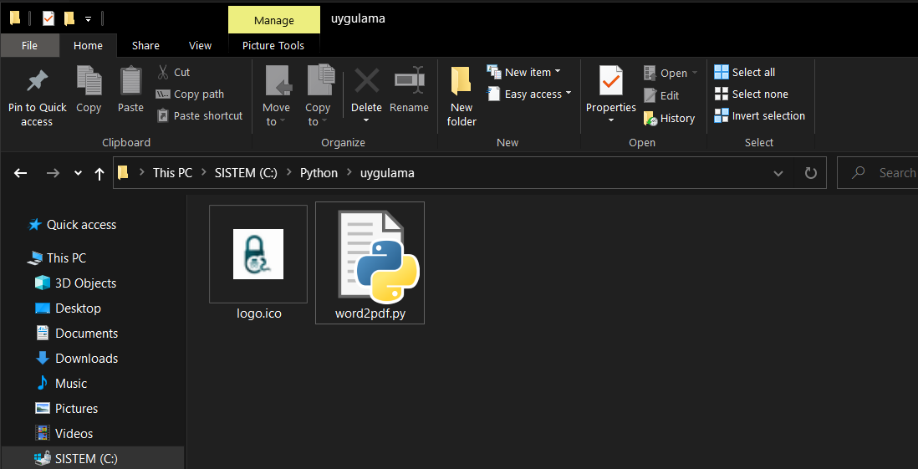Viewport: 918px width, 469px height.
Task: Switch to the View ribbon tab
Action: pyautogui.click(x=201, y=46)
